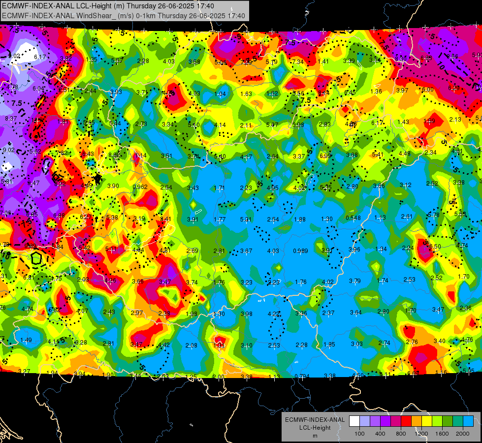This screenshot has width=482, height=443.
Task: Click the red legend swatch
Action: tap(406, 421)
